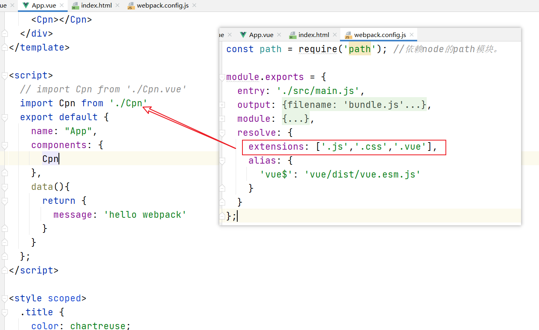539x330 pixels.
Task: Click Cpn inside components object
Action: tap(51, 159)
